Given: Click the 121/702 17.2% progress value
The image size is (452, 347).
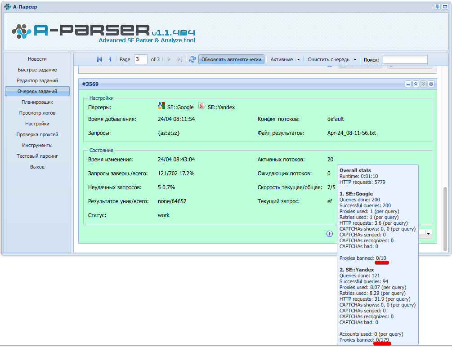Looking at the screenshot, I should [x=176, y=173].
